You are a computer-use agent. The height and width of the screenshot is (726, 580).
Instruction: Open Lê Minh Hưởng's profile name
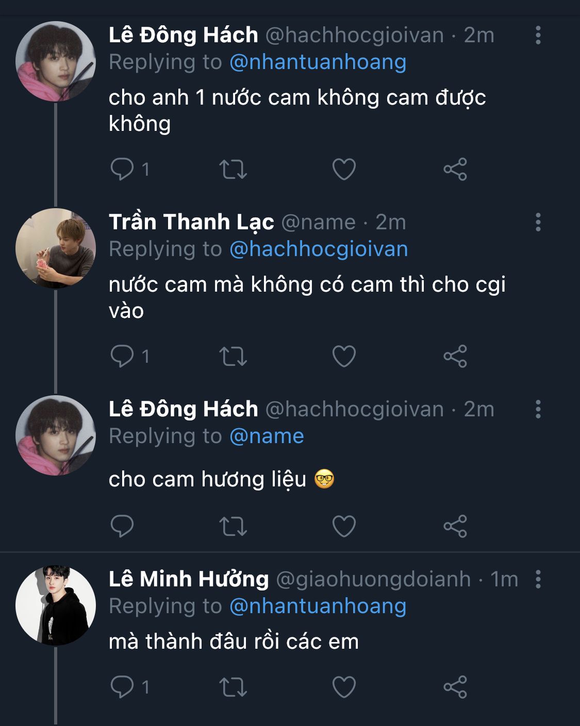click(x=189, y=579)
